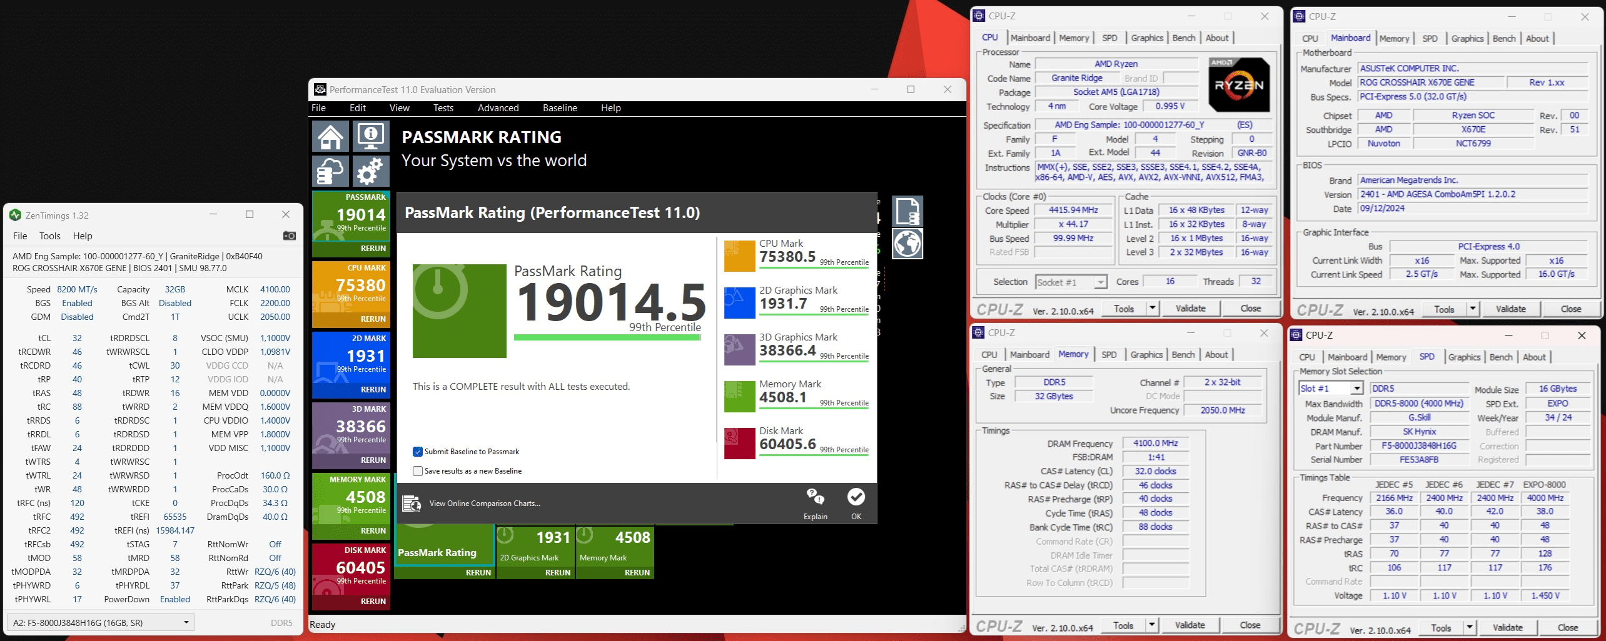Viewport: 1606px width, 641px height.
Task: Expand Tools arrow in CPU-Z SPD window
Action: [1470, 627]
